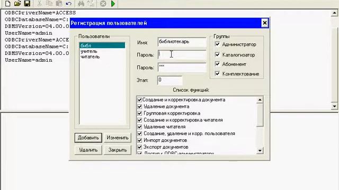Click the Find binoculars icon
This screenshot has height=190, width=339.
(81, 4)
